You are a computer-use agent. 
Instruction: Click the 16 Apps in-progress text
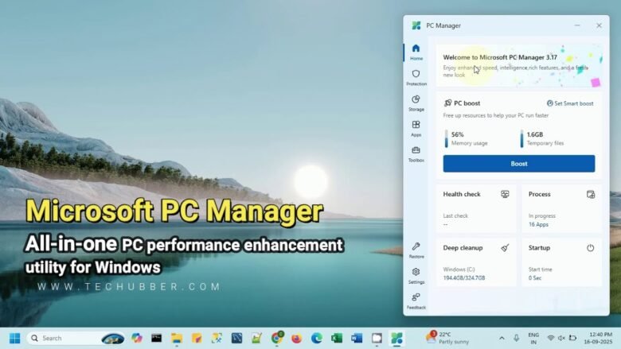tap(538, 224)
